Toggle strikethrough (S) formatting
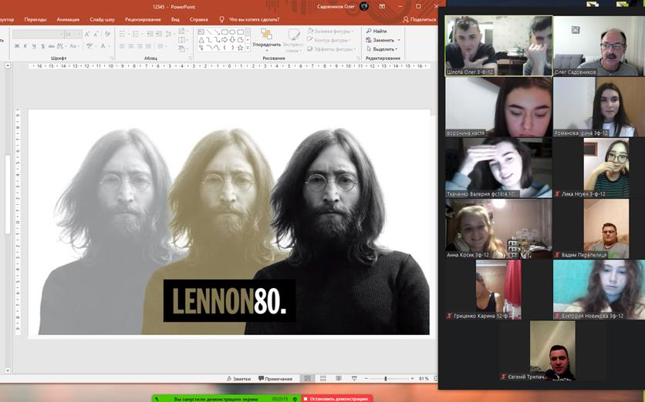 point(42,46)
